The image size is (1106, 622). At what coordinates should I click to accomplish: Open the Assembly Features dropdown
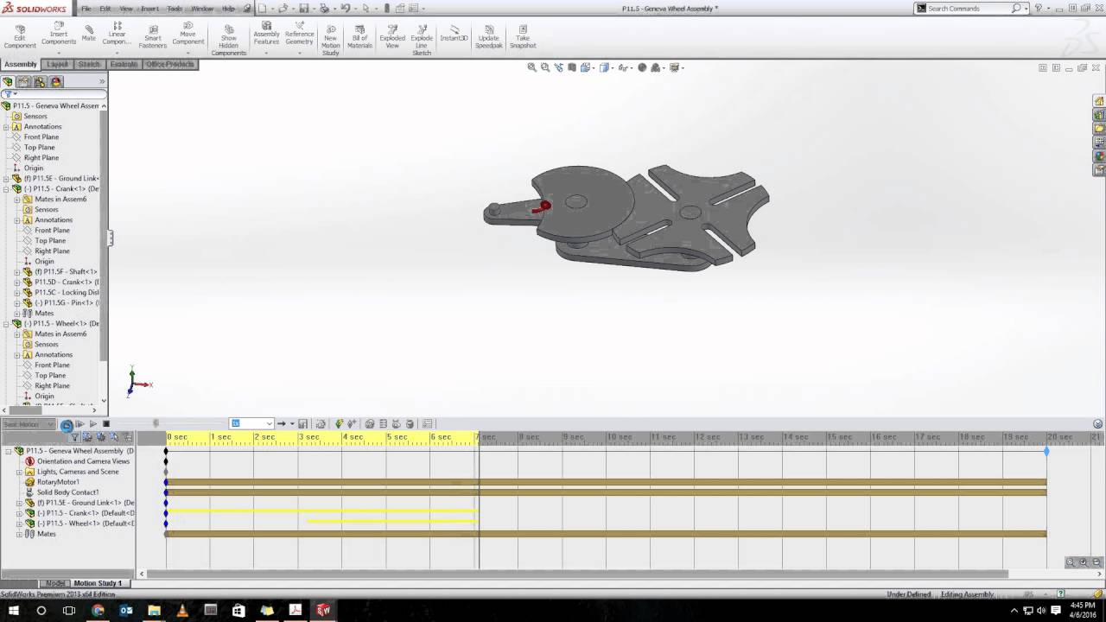click(x=266, y=51)
